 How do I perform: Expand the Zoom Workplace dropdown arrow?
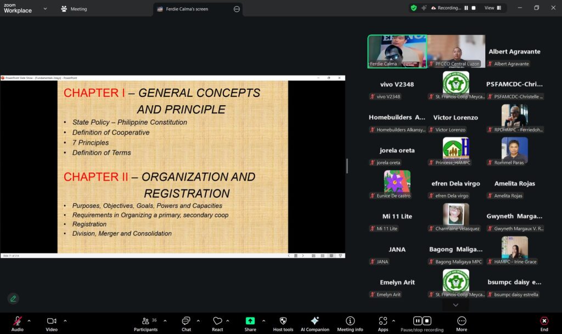(x=45, y=9)
